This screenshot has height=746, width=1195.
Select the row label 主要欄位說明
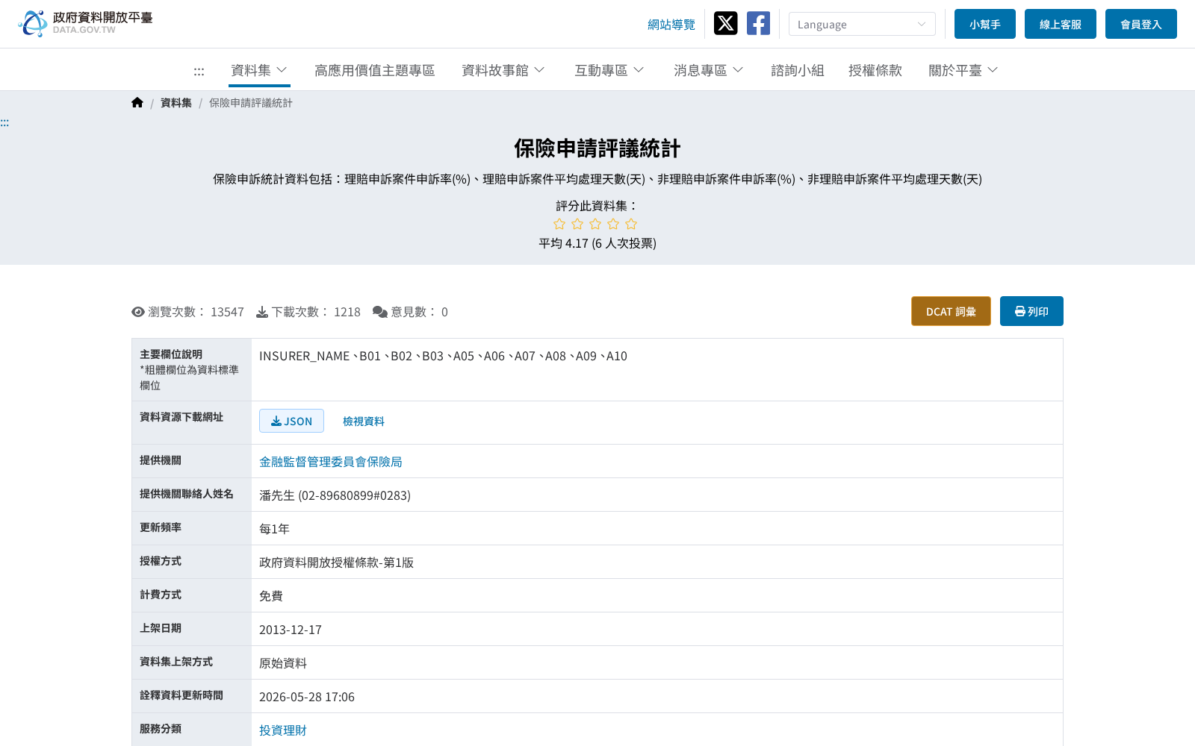pos(171,354)
